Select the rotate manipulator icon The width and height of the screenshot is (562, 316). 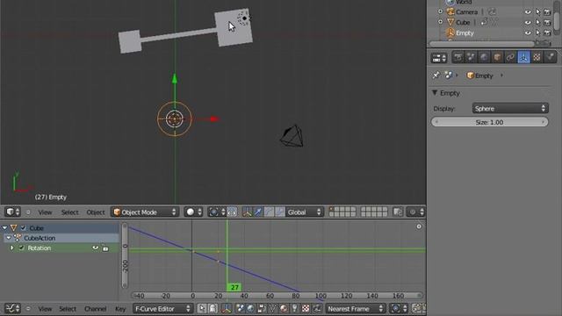269,212
